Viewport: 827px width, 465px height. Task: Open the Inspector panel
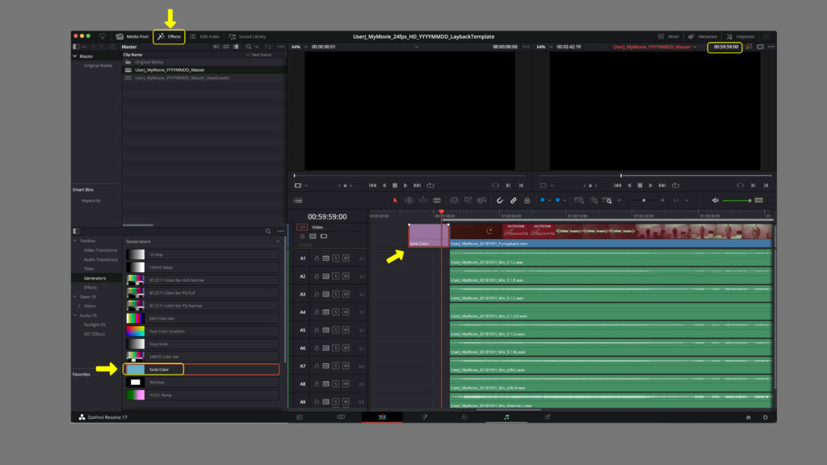pos(741,36)
